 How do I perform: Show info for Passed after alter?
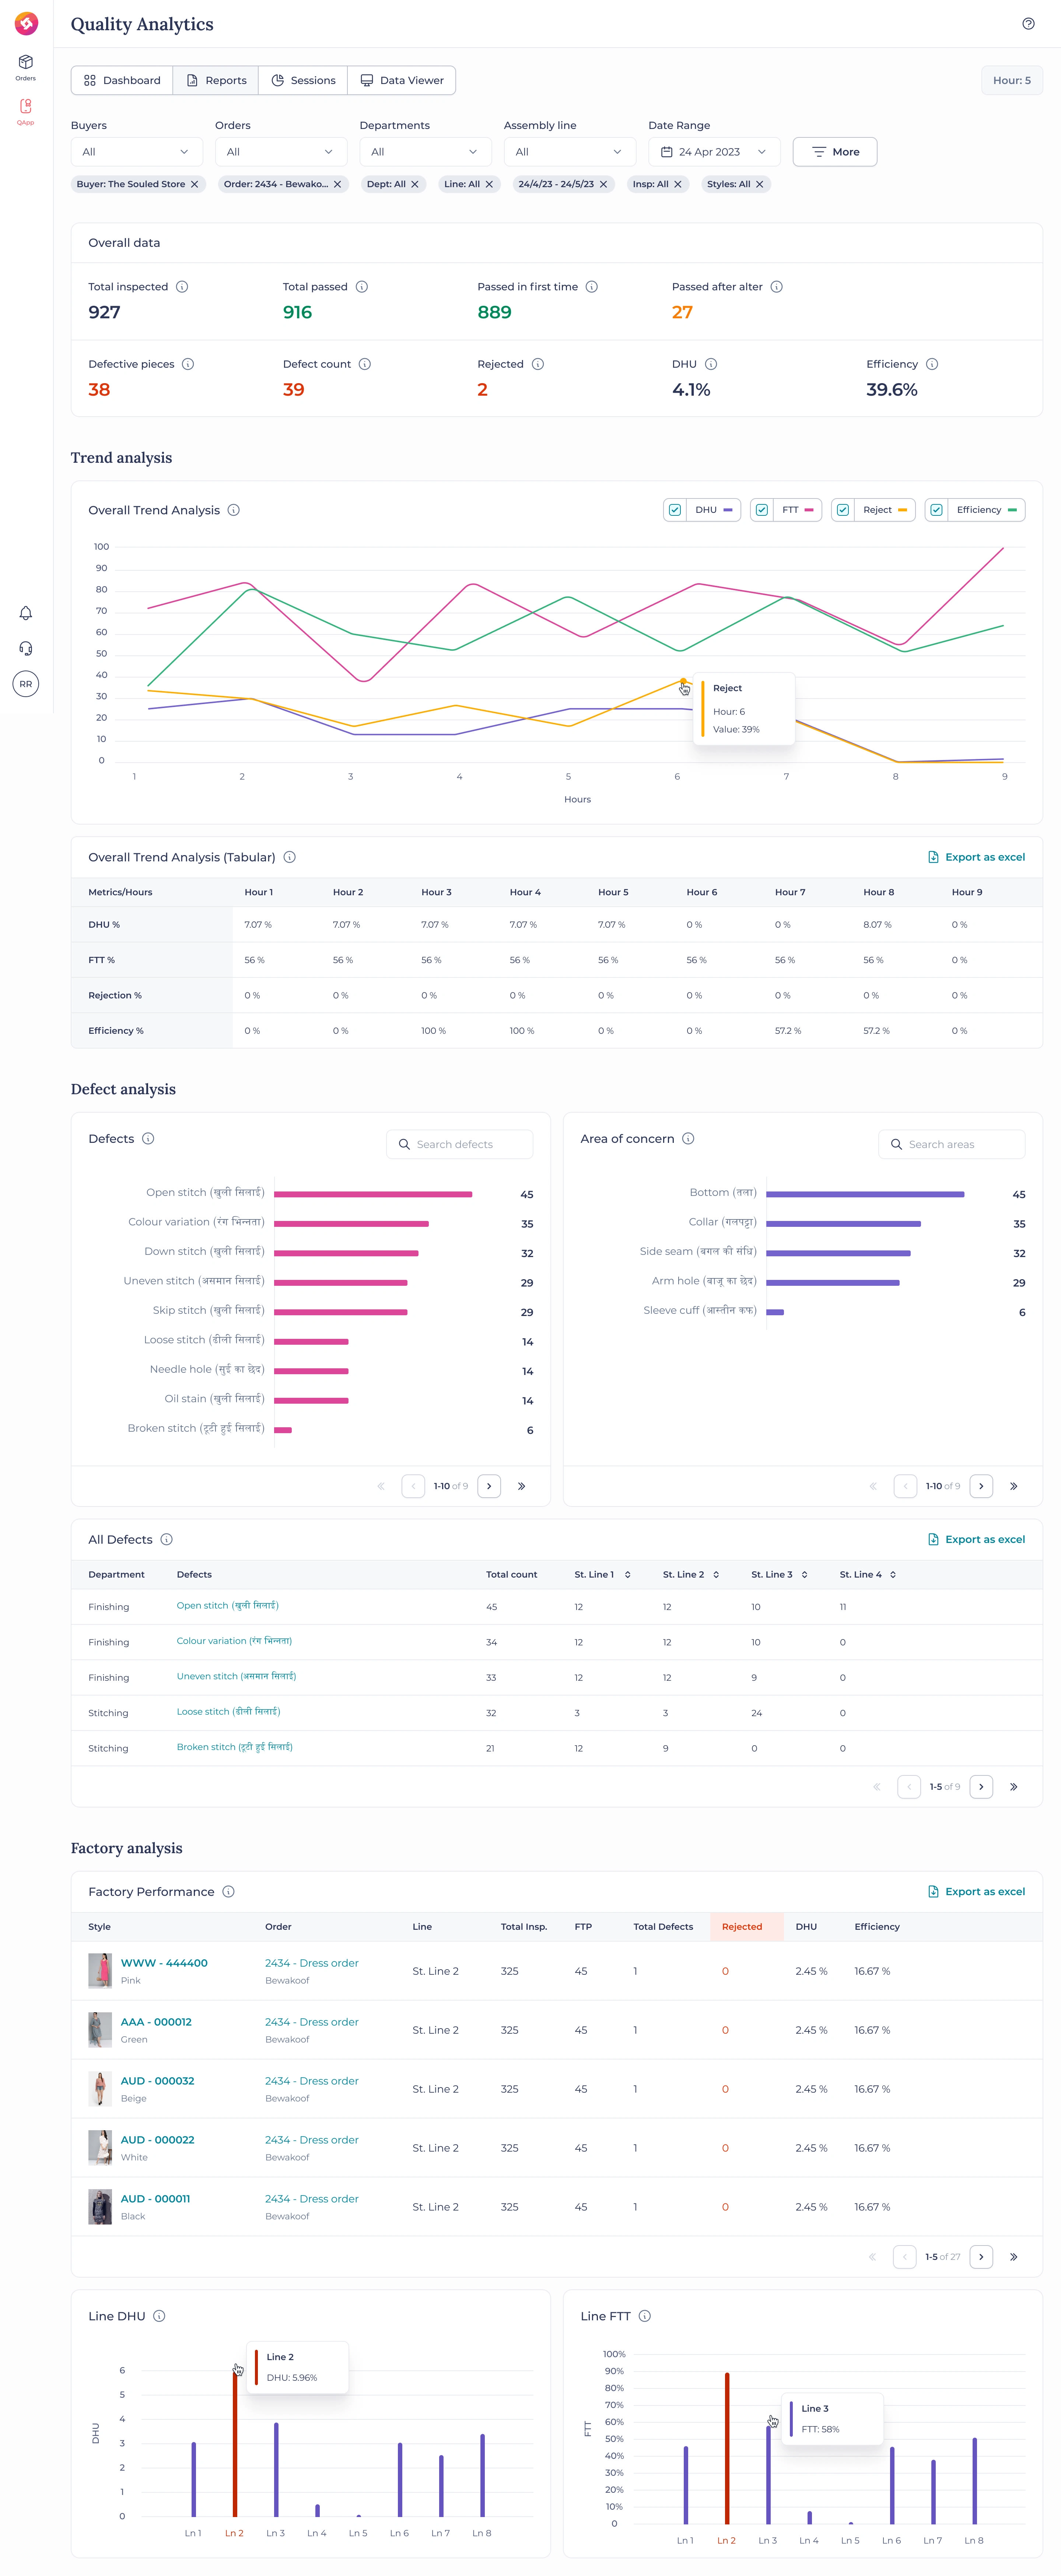777,287
